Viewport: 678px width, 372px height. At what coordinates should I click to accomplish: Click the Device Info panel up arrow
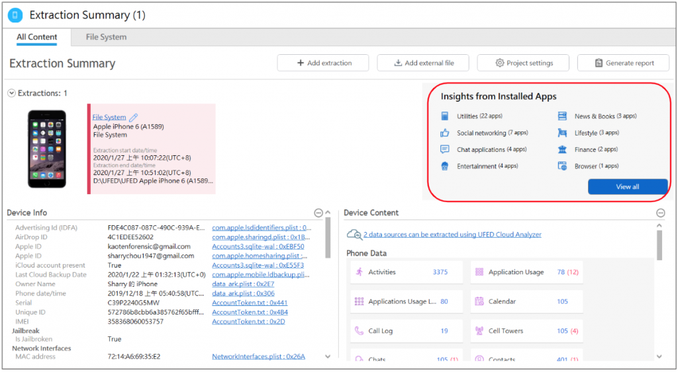click(328, 212)
